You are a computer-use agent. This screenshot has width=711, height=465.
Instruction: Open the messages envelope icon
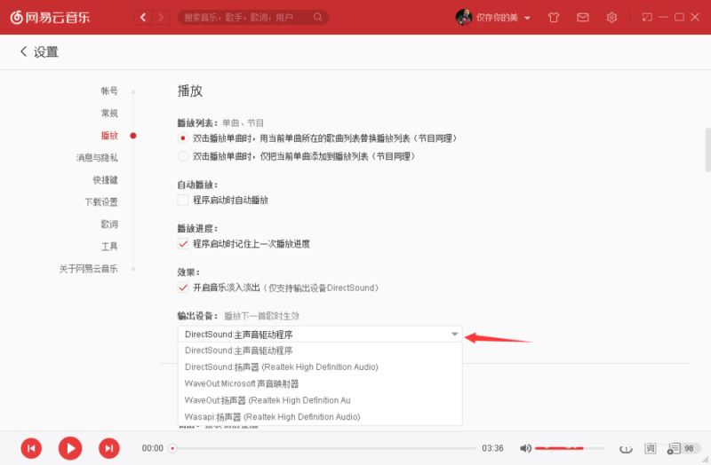(583, 17)
